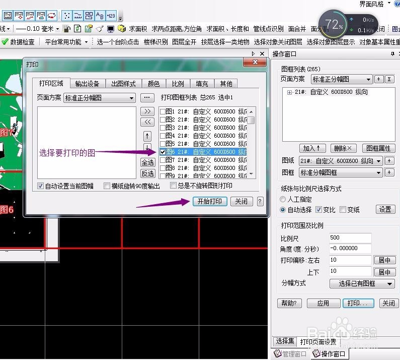400x360 pixels.
Task: Click 反选 invert selection button
Action: pos(148,173)
